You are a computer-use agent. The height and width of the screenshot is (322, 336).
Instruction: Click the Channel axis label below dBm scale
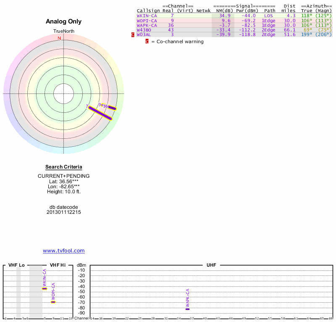pos(81,318)
